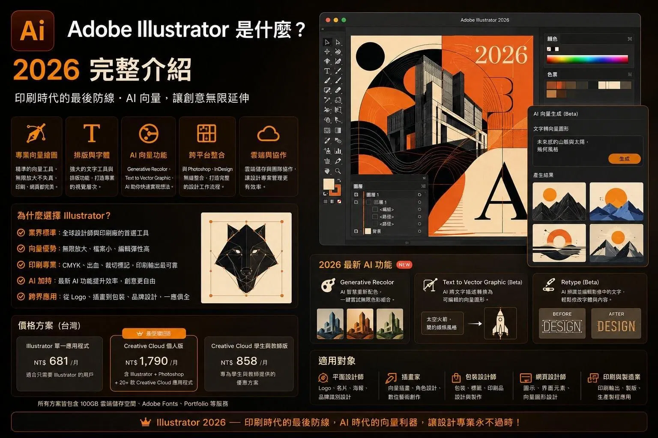The height and width of the screenshot is (438, 658).
Task: Activate the Artboard tool
Action: coord(327,161)
